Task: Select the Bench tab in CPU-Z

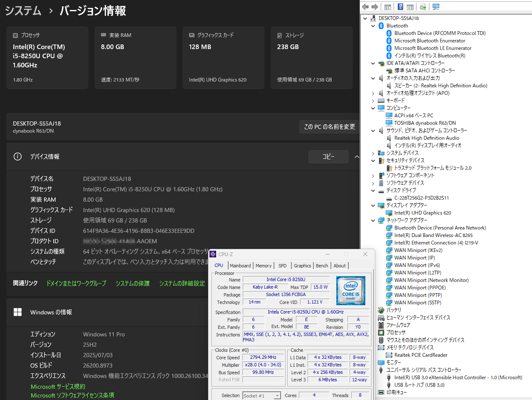Action: 322,266
